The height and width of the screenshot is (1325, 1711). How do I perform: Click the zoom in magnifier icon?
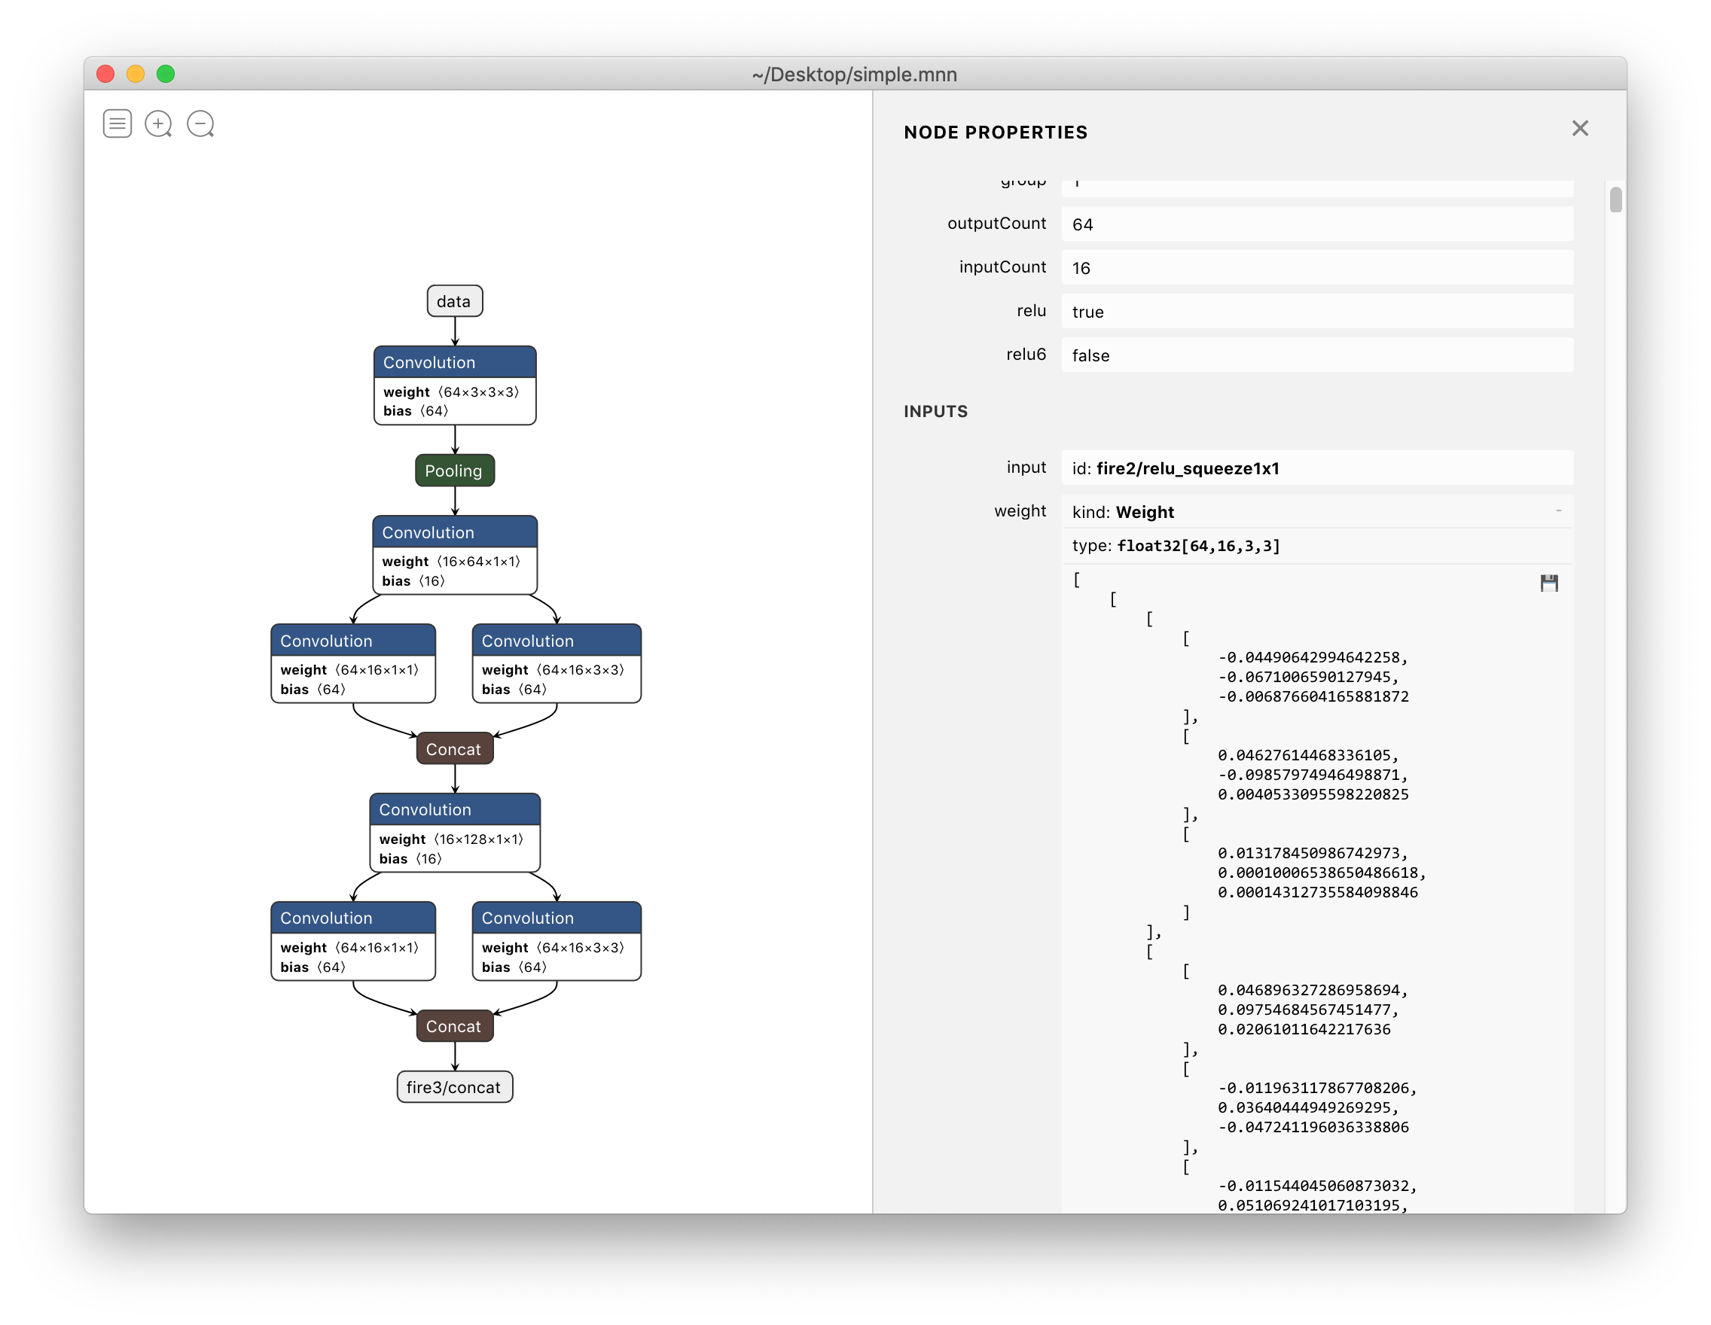click(158, 123)
